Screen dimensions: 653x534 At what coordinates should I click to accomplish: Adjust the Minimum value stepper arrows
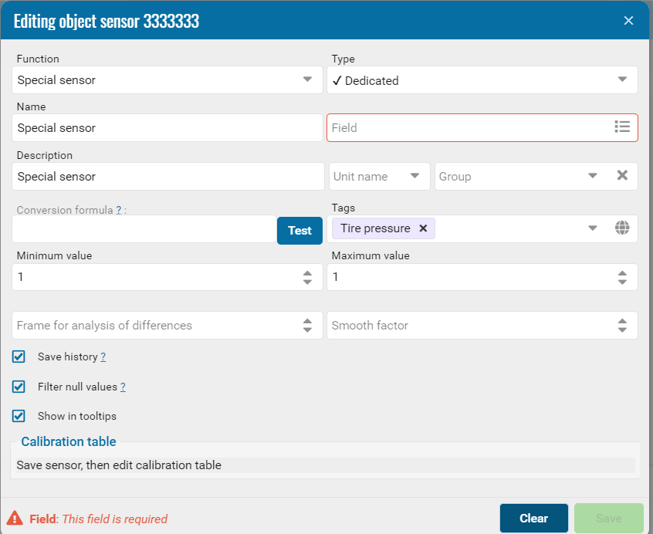click(307, 277)
